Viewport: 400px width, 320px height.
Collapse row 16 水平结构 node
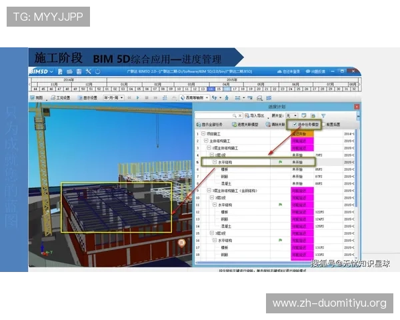[x=215, y=240]
